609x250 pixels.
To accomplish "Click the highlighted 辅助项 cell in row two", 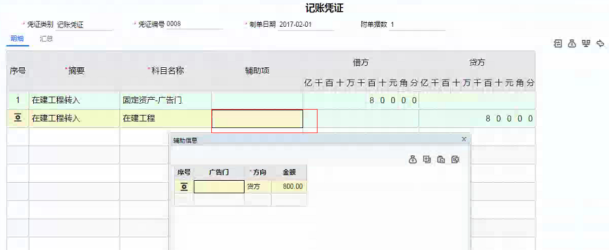I will pyautogui.click(x=257, y=119).
